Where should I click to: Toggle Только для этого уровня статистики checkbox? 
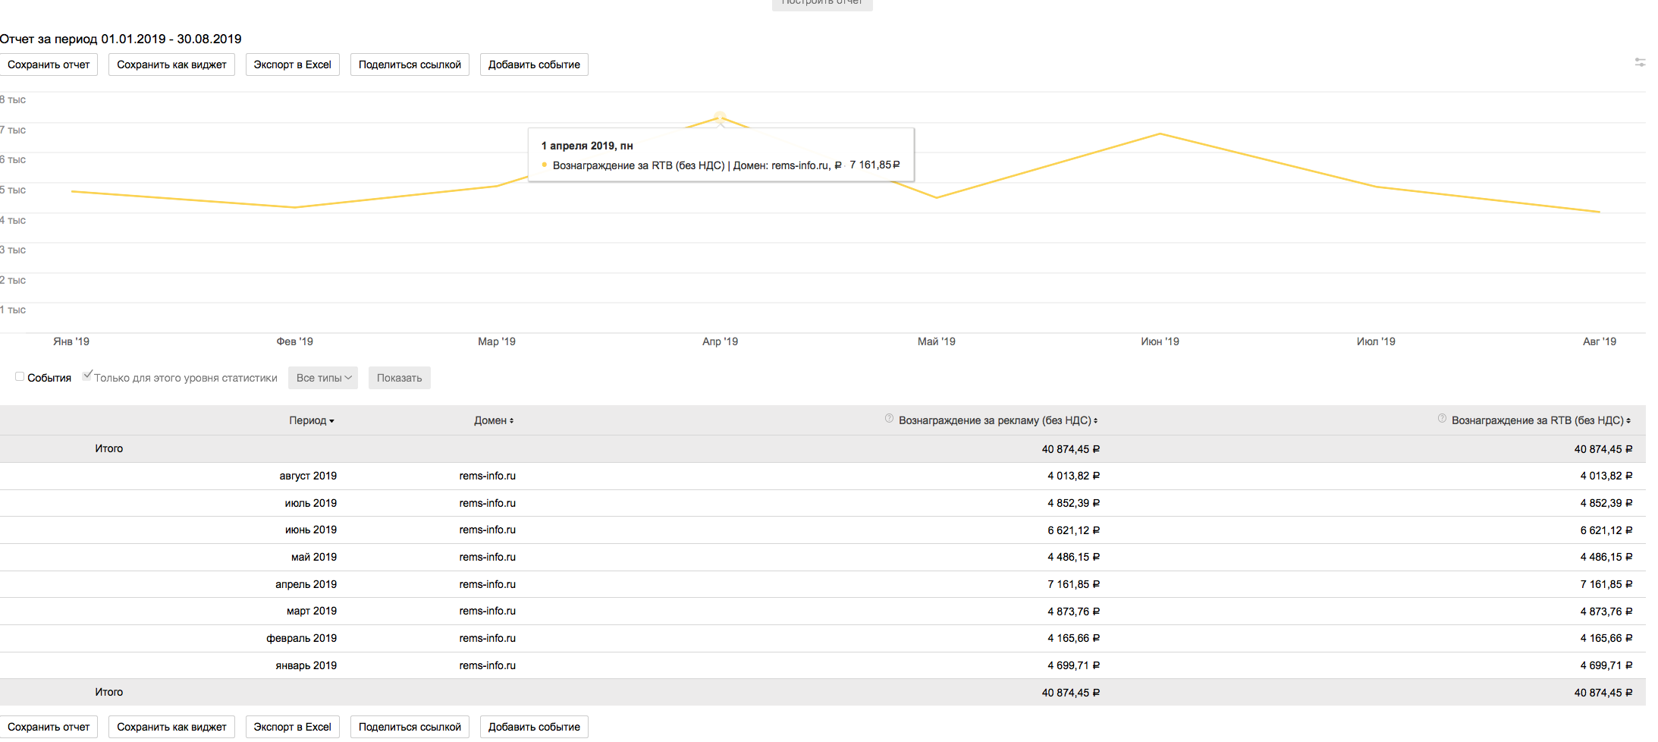point(87,376)
